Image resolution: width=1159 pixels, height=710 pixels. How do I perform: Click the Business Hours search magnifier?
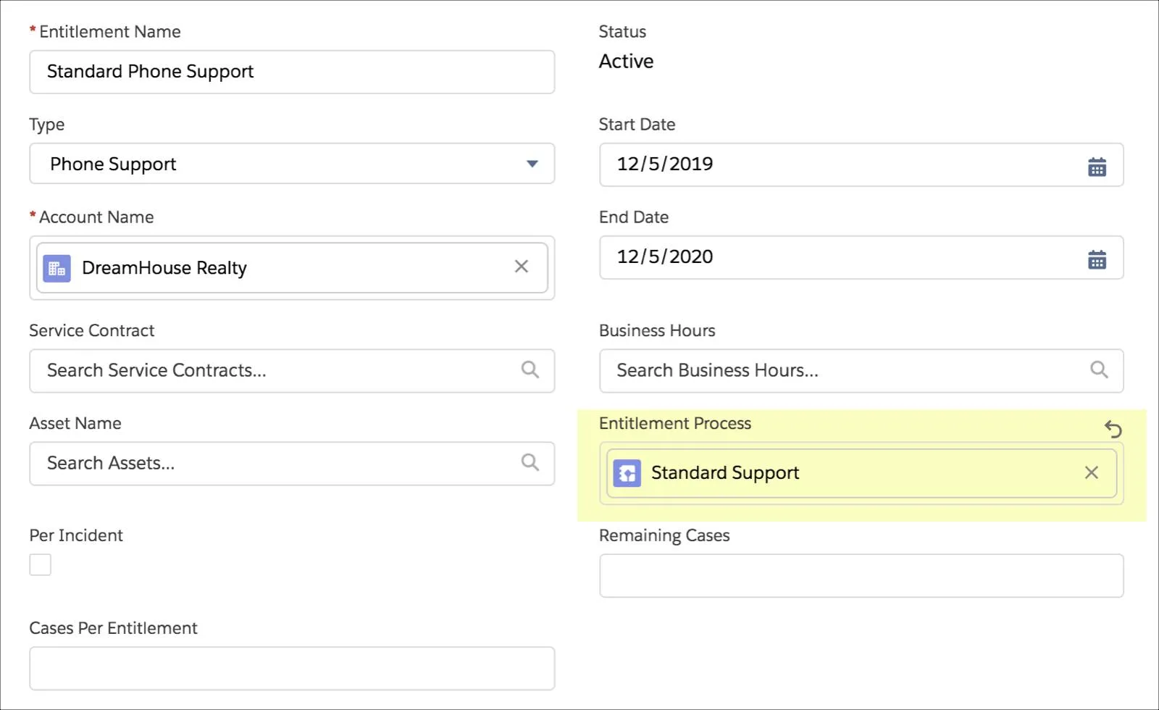1099,369
